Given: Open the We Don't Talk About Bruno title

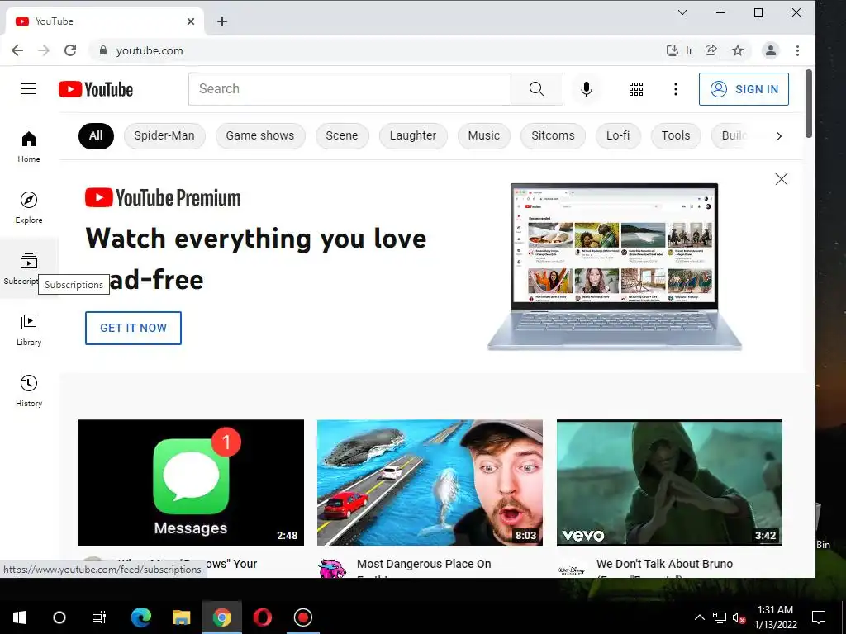Looking at the screenshot, I should click(665, 564).
